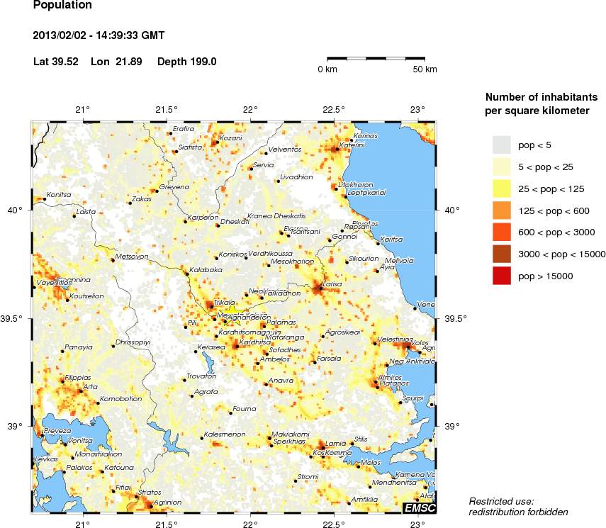Click the 'Population' map title

(62, 6)
